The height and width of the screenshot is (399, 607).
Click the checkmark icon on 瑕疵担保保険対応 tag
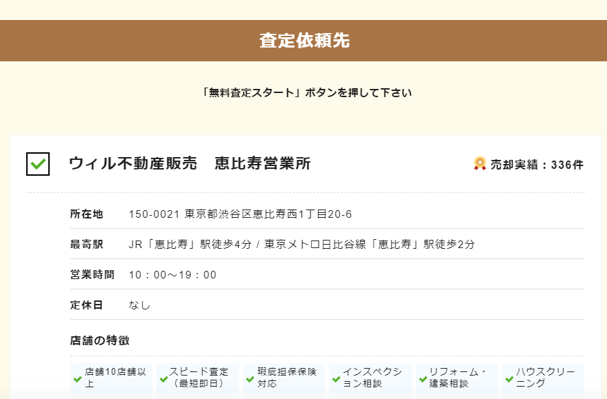click(248, 379)
